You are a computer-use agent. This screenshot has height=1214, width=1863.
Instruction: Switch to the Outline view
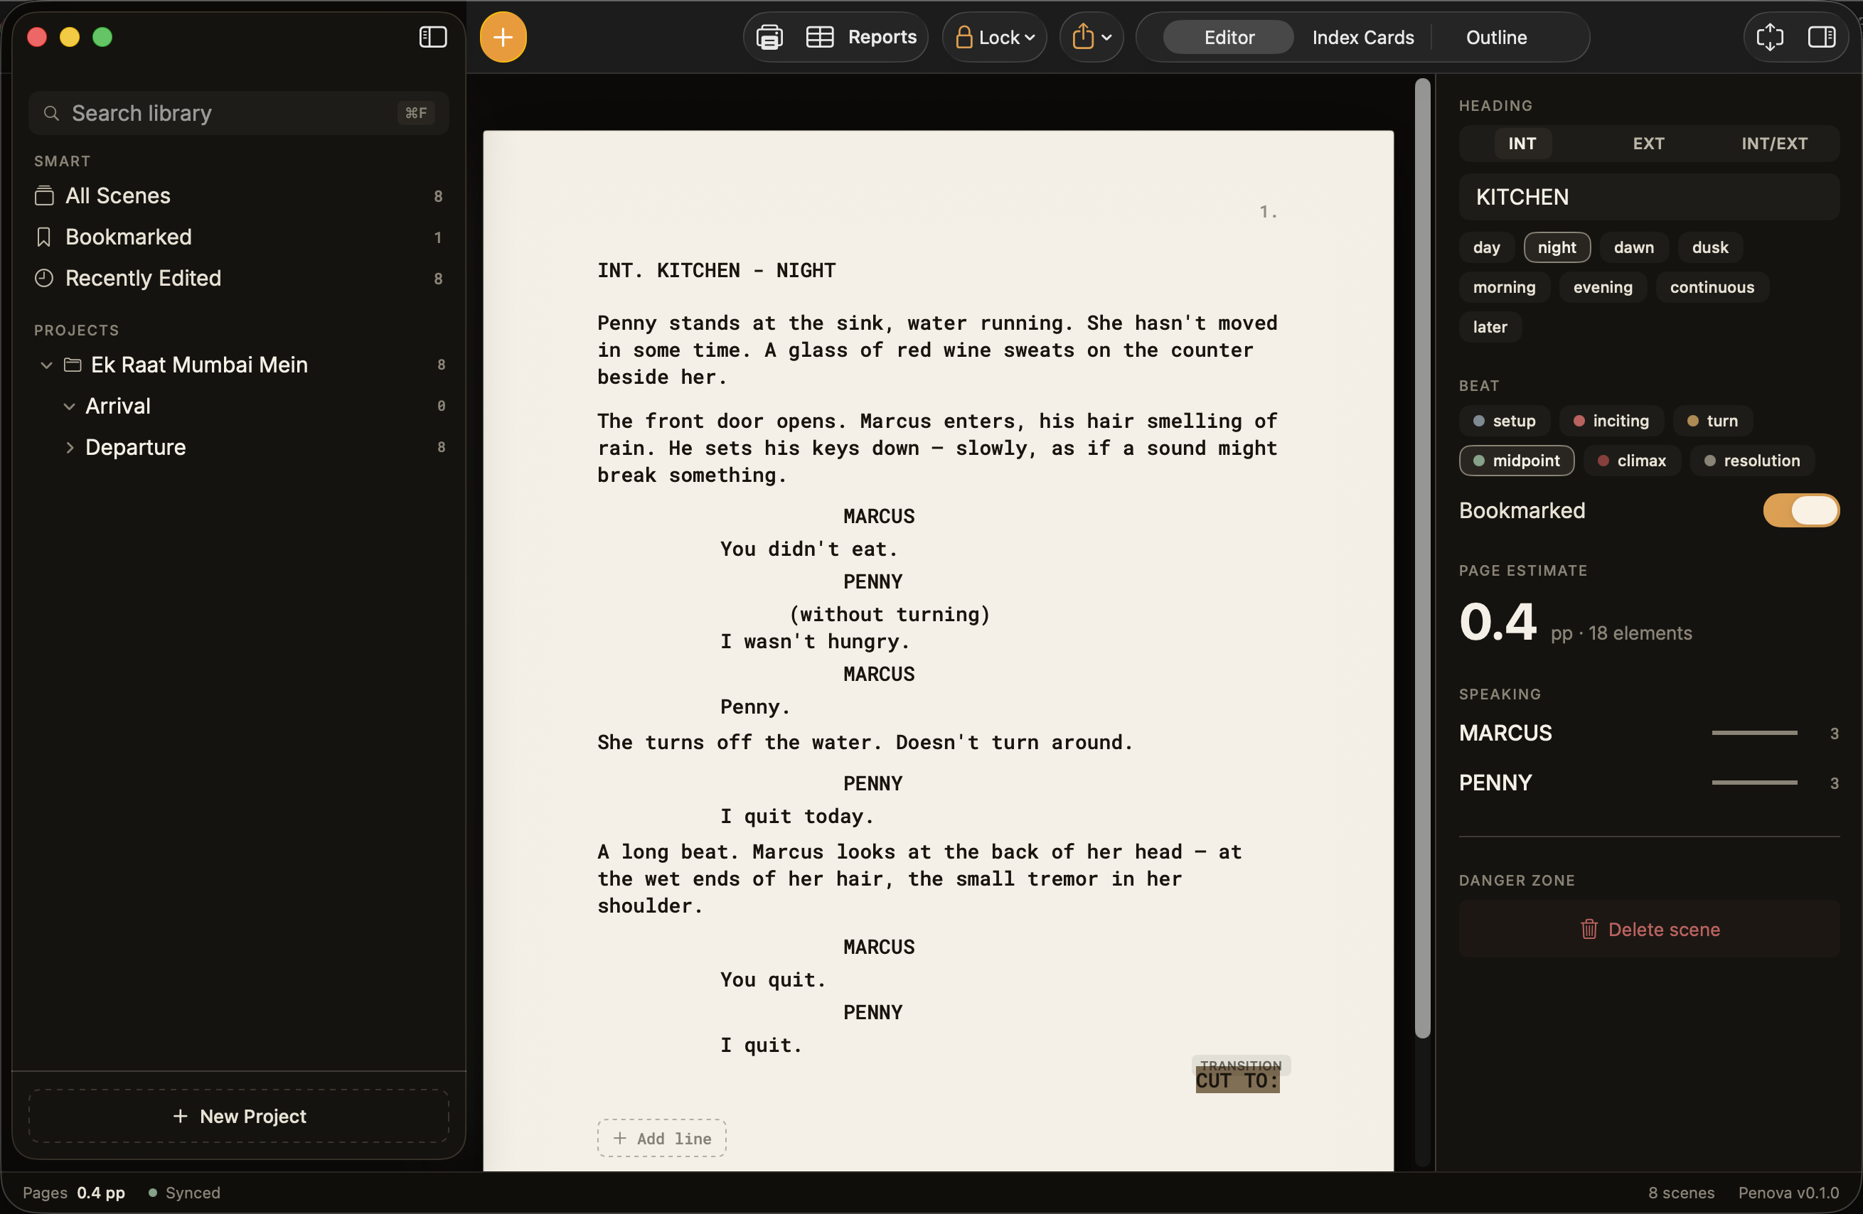pos(1496,37)
